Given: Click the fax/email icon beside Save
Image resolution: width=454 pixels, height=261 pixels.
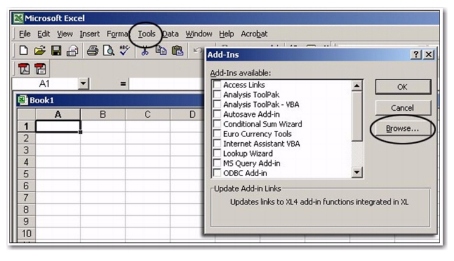Looking at the screenshot, I should click(72, 51).
